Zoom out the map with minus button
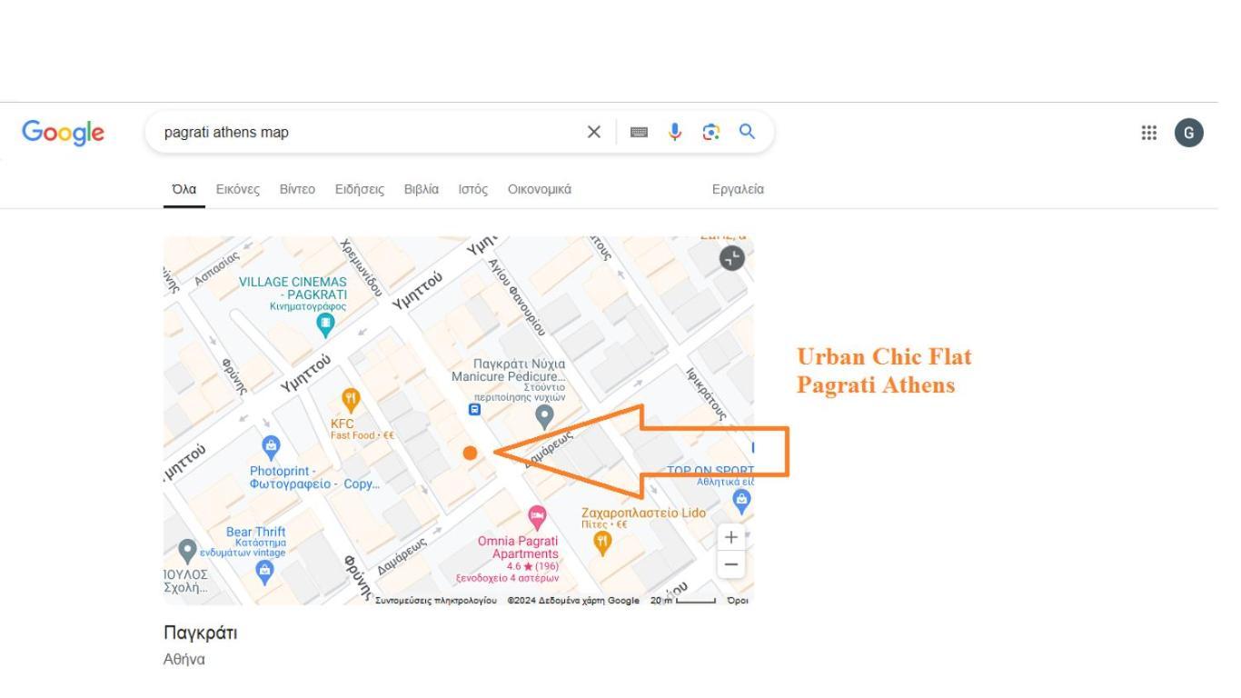The image size is (1241, 698). point(732,564)
